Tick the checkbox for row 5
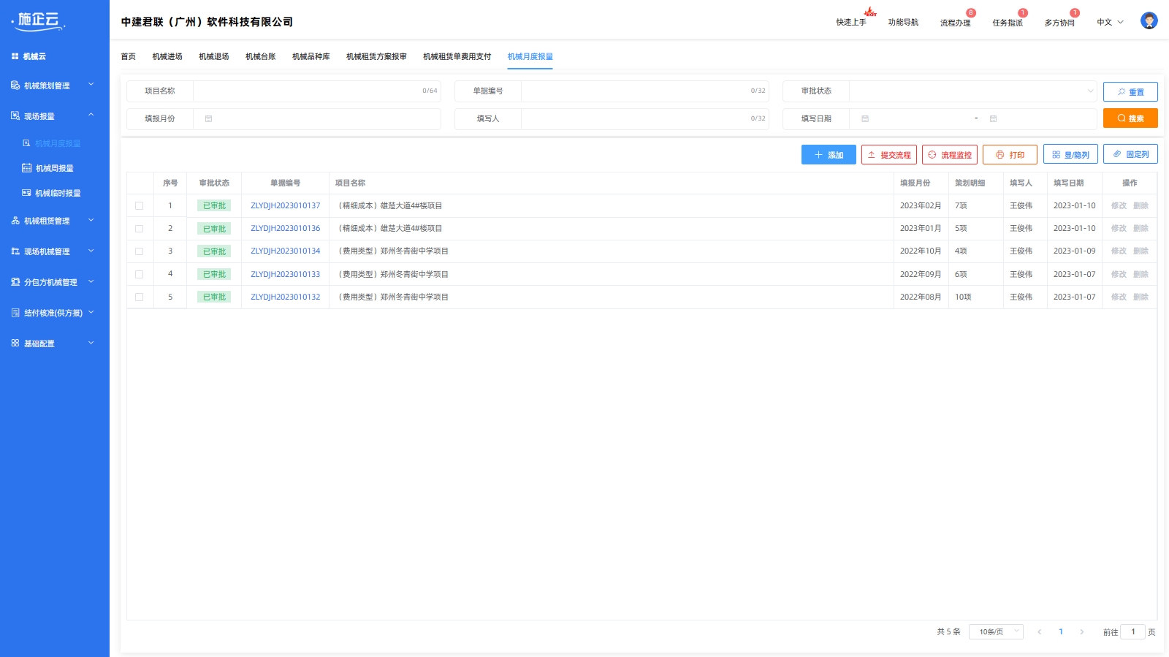This screenshot has height=657, width=1169. tap(139, 297)
